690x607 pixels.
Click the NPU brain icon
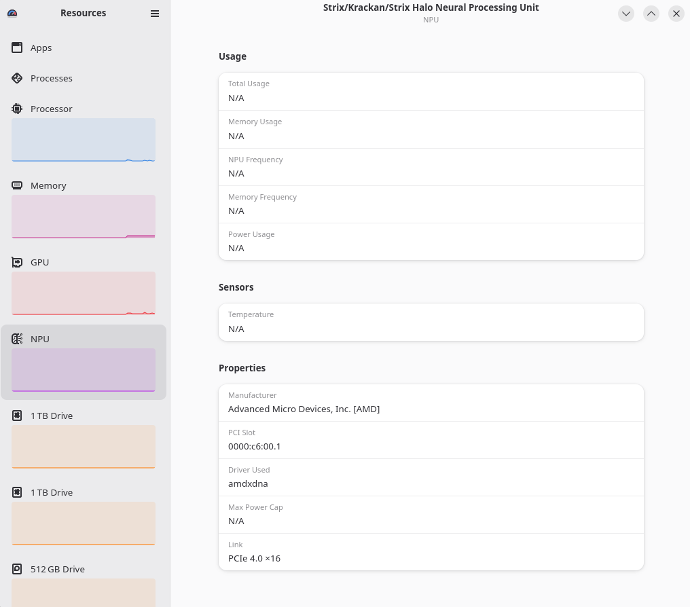tap(17, 339)
